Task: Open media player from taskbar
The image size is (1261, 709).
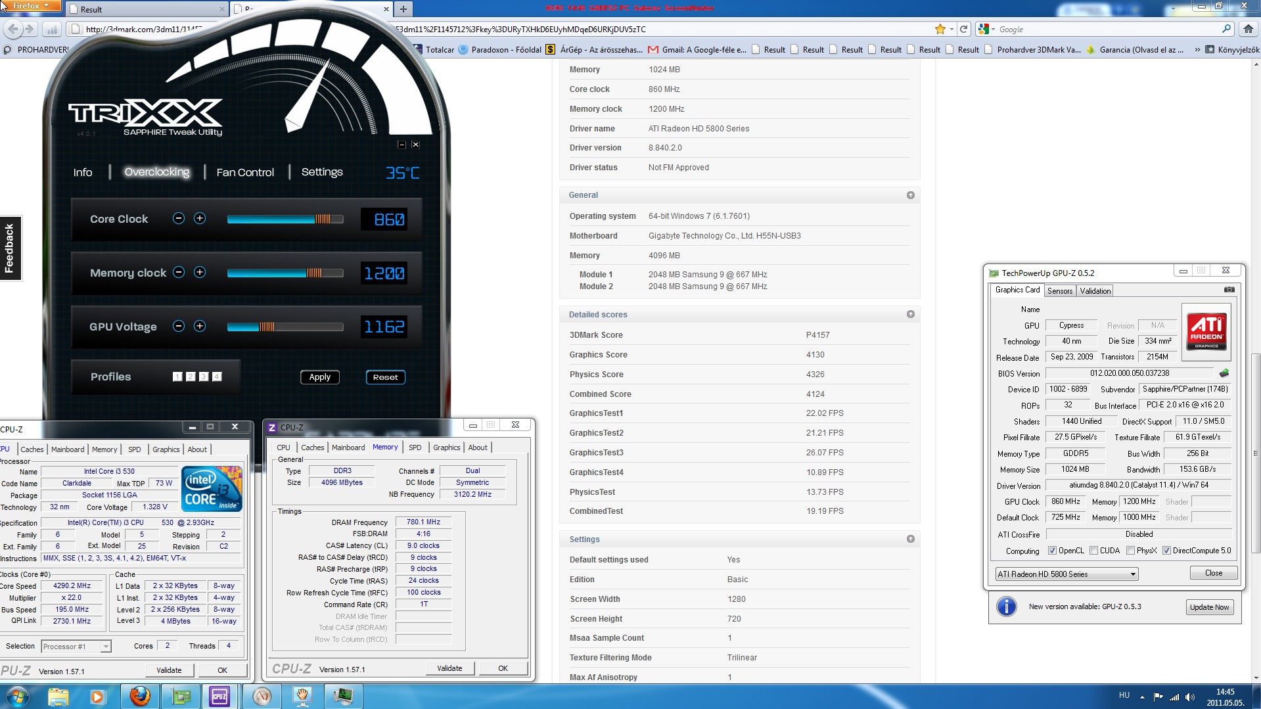Action: (x=98, y=697)
